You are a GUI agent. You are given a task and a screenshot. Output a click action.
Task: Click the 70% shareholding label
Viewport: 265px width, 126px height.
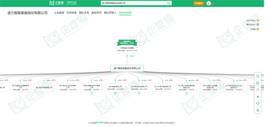pos(166,80)
